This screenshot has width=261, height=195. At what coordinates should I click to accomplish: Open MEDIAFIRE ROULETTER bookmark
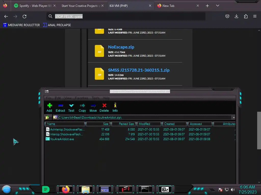(x=21, y=25)
